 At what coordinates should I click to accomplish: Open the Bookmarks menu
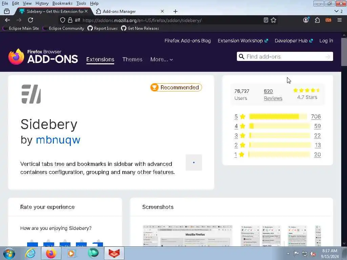62,3
